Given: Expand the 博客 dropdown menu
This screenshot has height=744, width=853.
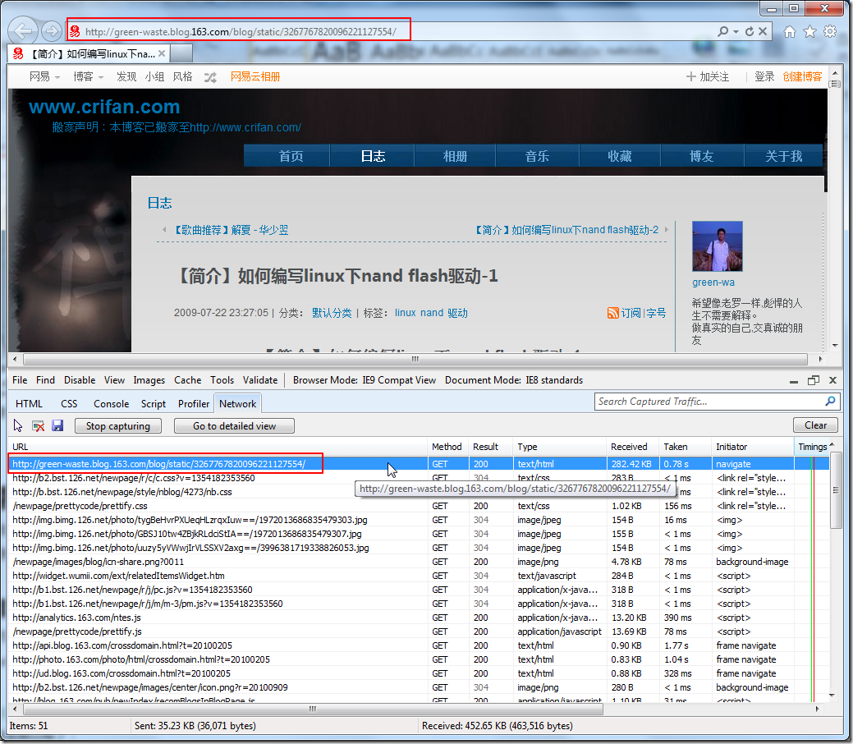Looking at the screenshot, I should coord(88,76).
